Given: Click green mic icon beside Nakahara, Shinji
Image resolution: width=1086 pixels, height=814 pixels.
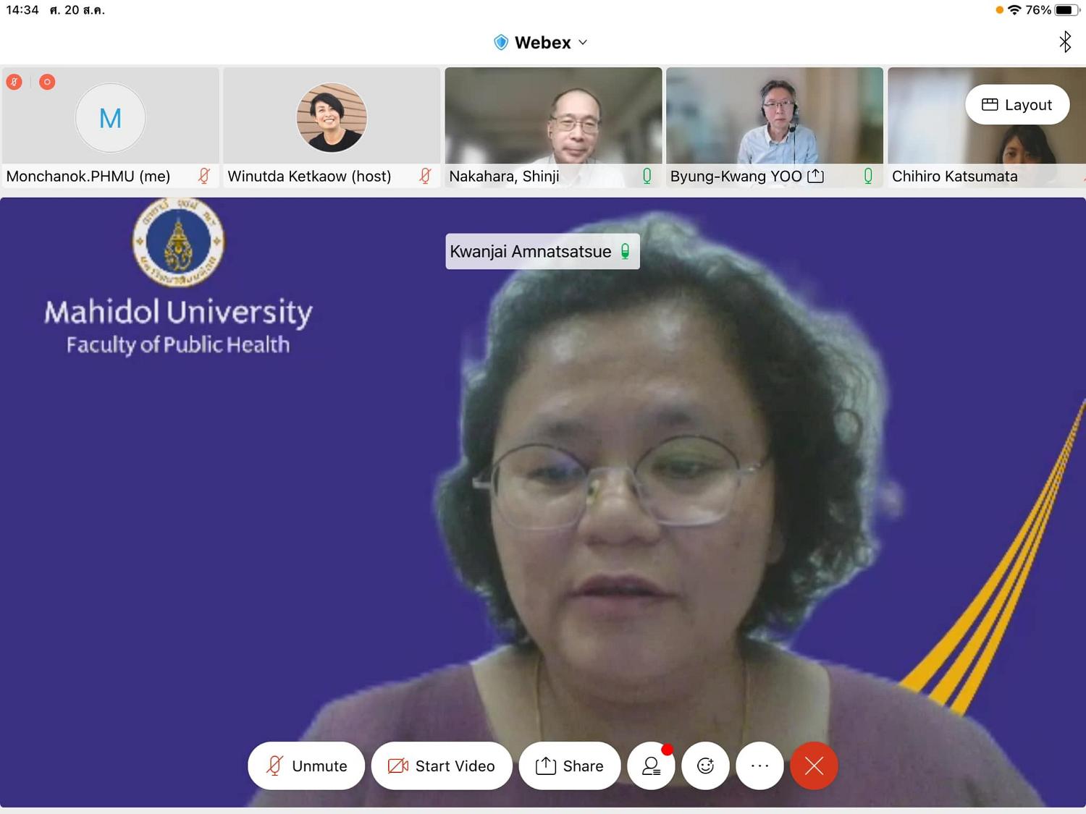Looking at the screenshot, I should tap(647, 176).
